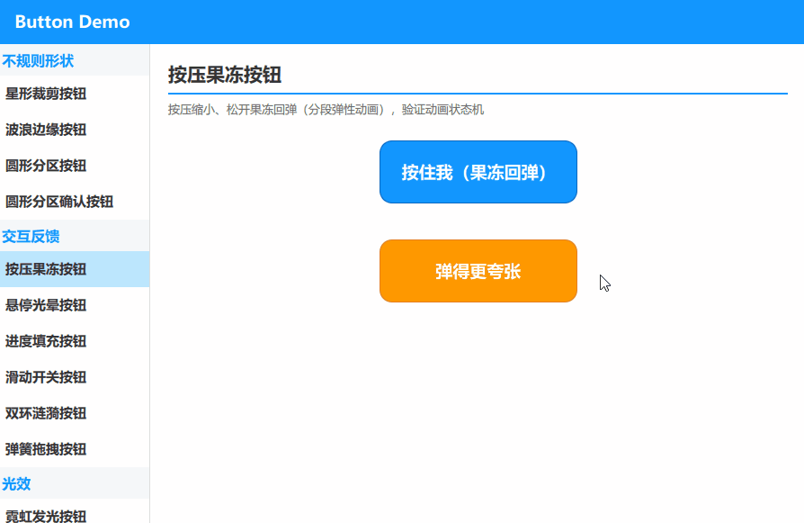Click the description text under the heading
The image size is (804, 523).
pos(326,110)
